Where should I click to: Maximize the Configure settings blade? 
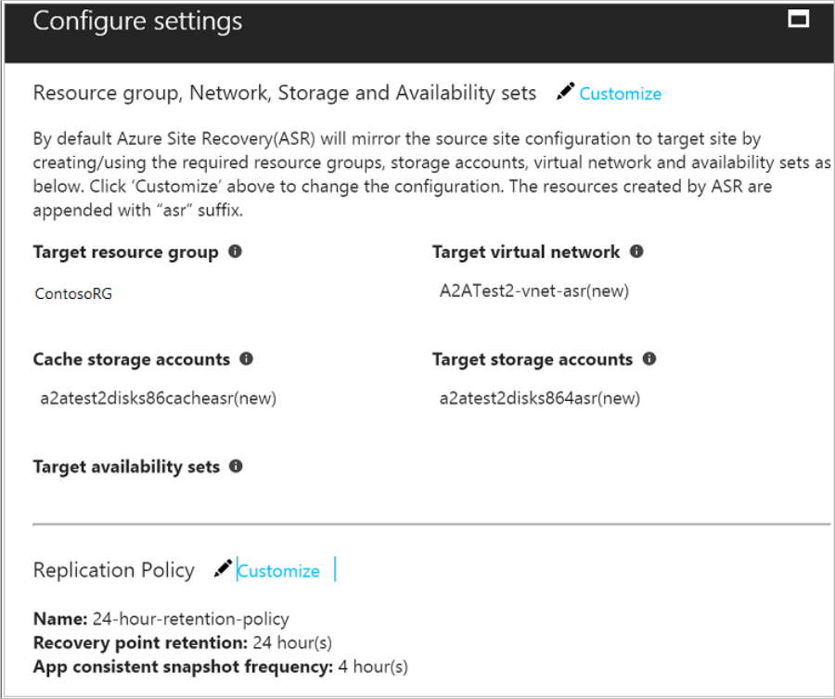(x=798, y=19)
